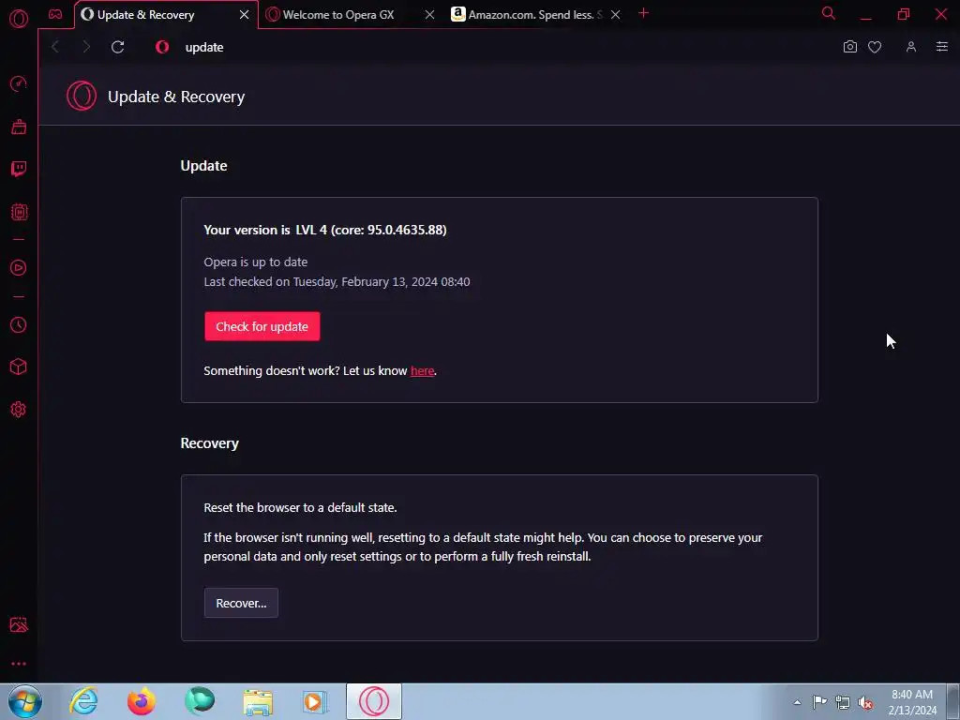Open the account profile icon

pyautogui.click(x=911, y=47)
